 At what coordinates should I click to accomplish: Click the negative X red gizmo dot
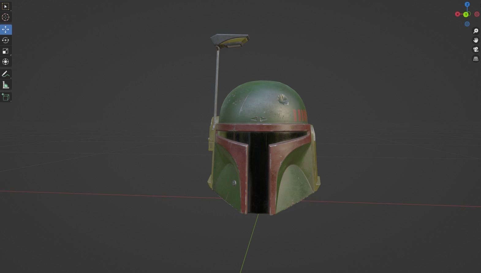click(477, 14)
